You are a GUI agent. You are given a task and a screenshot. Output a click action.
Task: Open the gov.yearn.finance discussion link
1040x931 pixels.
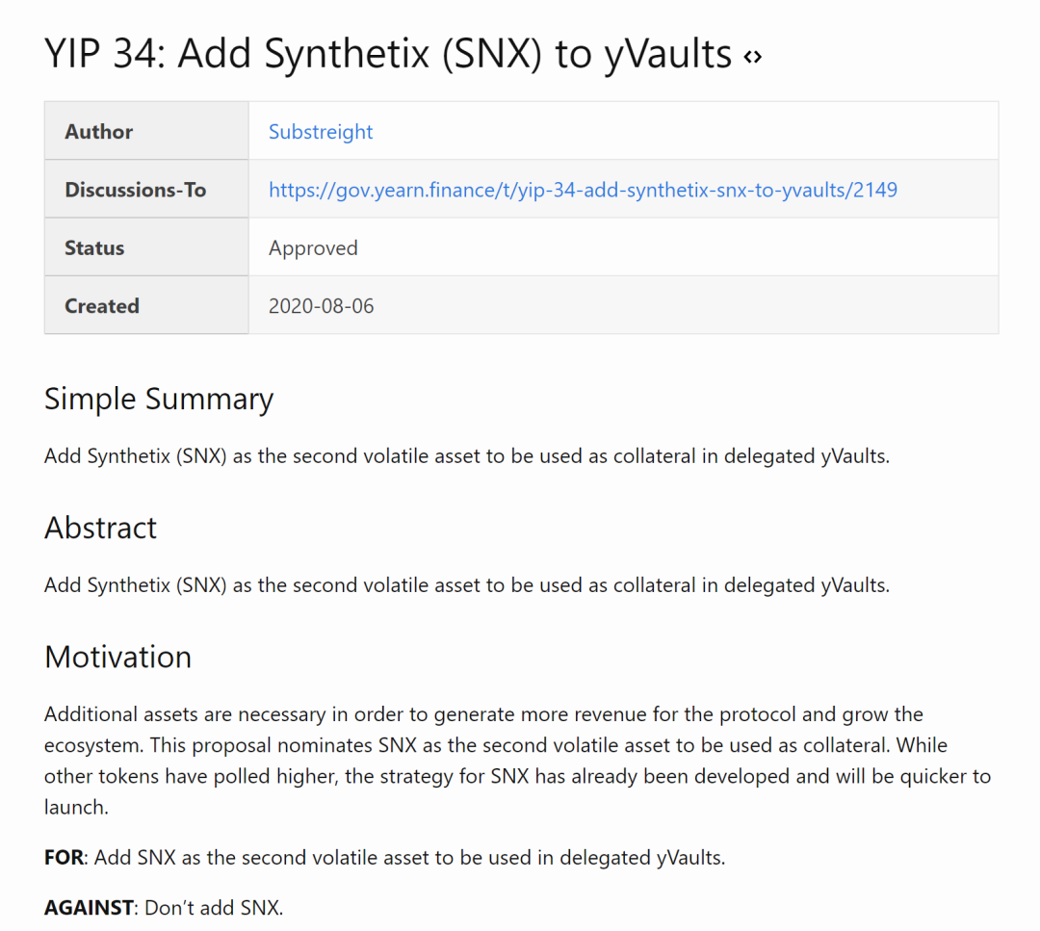(583, 190)
